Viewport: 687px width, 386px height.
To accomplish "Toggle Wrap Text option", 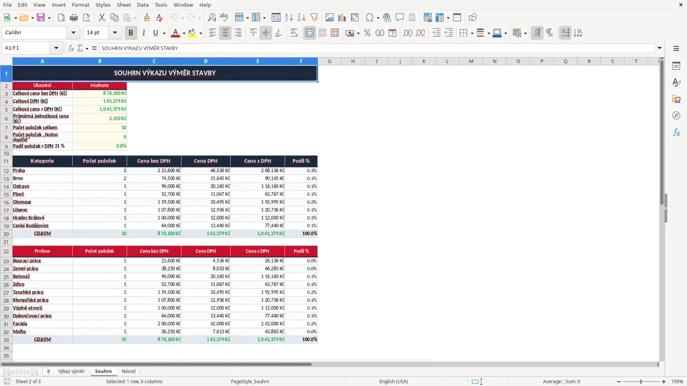I will 294,33.
